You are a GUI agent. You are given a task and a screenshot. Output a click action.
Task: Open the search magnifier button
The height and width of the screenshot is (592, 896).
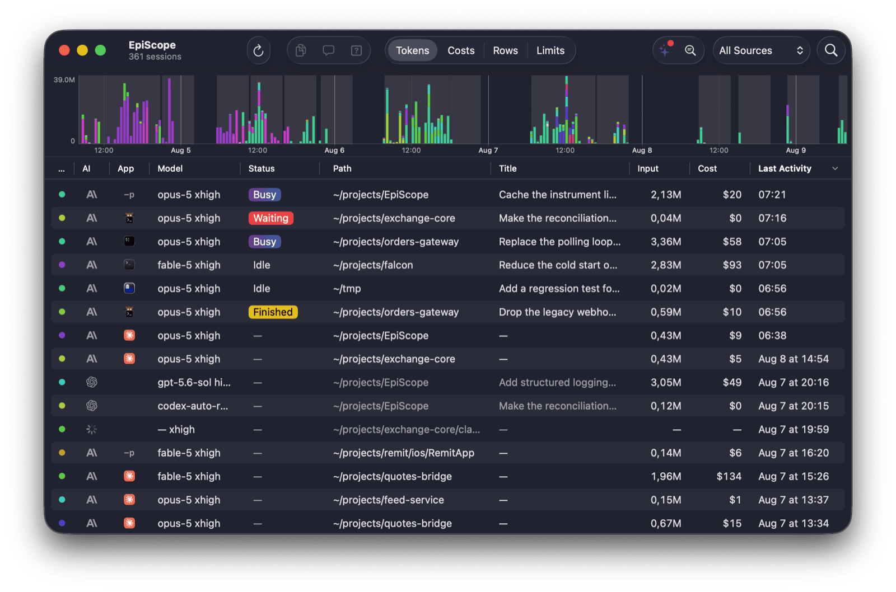(x=831, y=50)
